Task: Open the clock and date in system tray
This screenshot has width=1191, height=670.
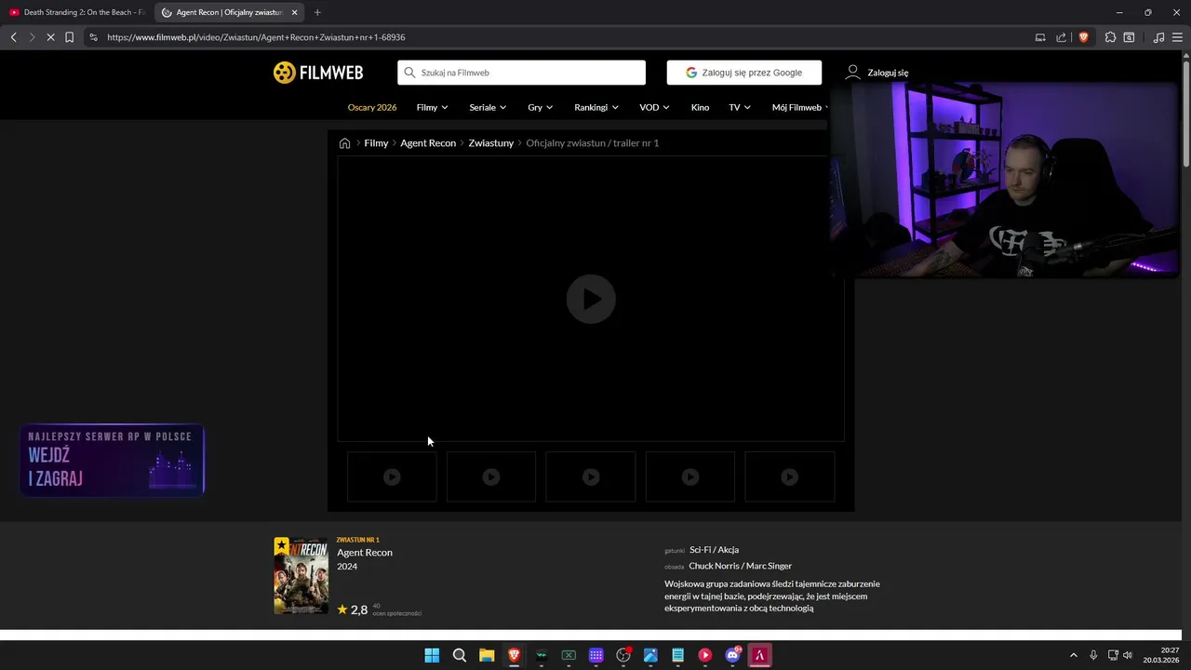Action: pos(1163,655)
